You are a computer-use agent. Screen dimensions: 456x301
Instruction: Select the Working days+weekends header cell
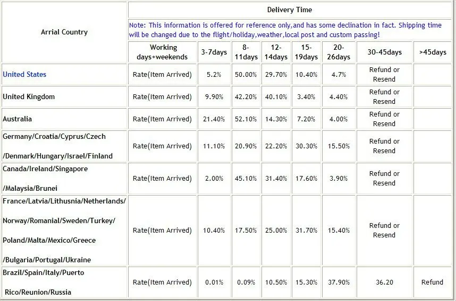(x=162, y=52)
